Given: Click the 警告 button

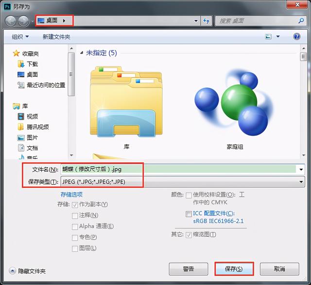Looking at the screenshot, I should [189, 269].
